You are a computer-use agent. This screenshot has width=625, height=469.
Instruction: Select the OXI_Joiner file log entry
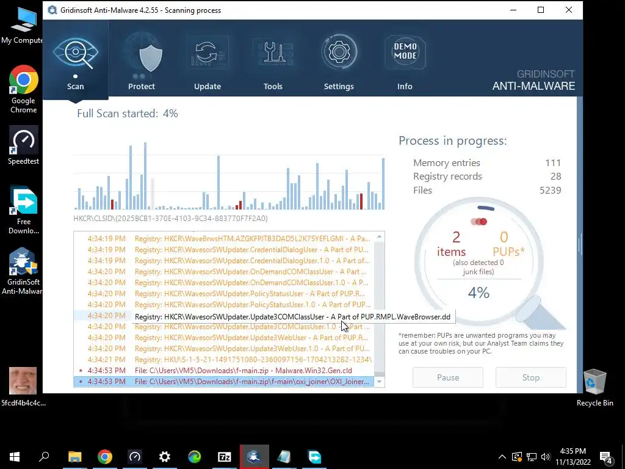coord(223,382)
